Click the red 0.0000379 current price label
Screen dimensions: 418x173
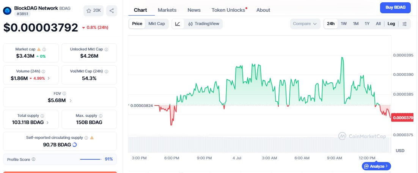coord(402,118)
